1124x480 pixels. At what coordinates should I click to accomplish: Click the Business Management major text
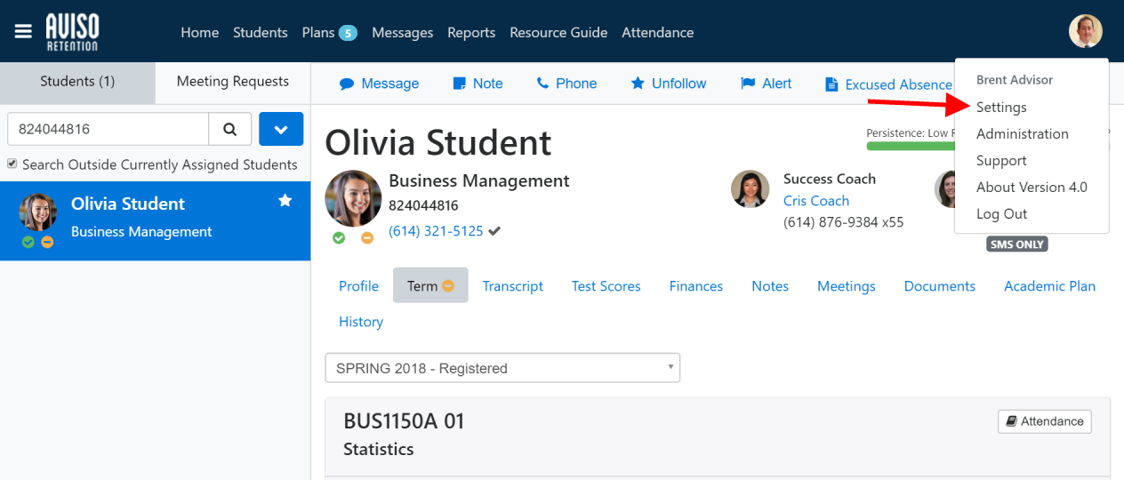[x=479, y=180]
